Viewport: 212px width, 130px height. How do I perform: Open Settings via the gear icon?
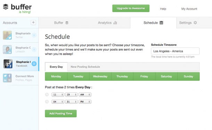tap(195, 23)
